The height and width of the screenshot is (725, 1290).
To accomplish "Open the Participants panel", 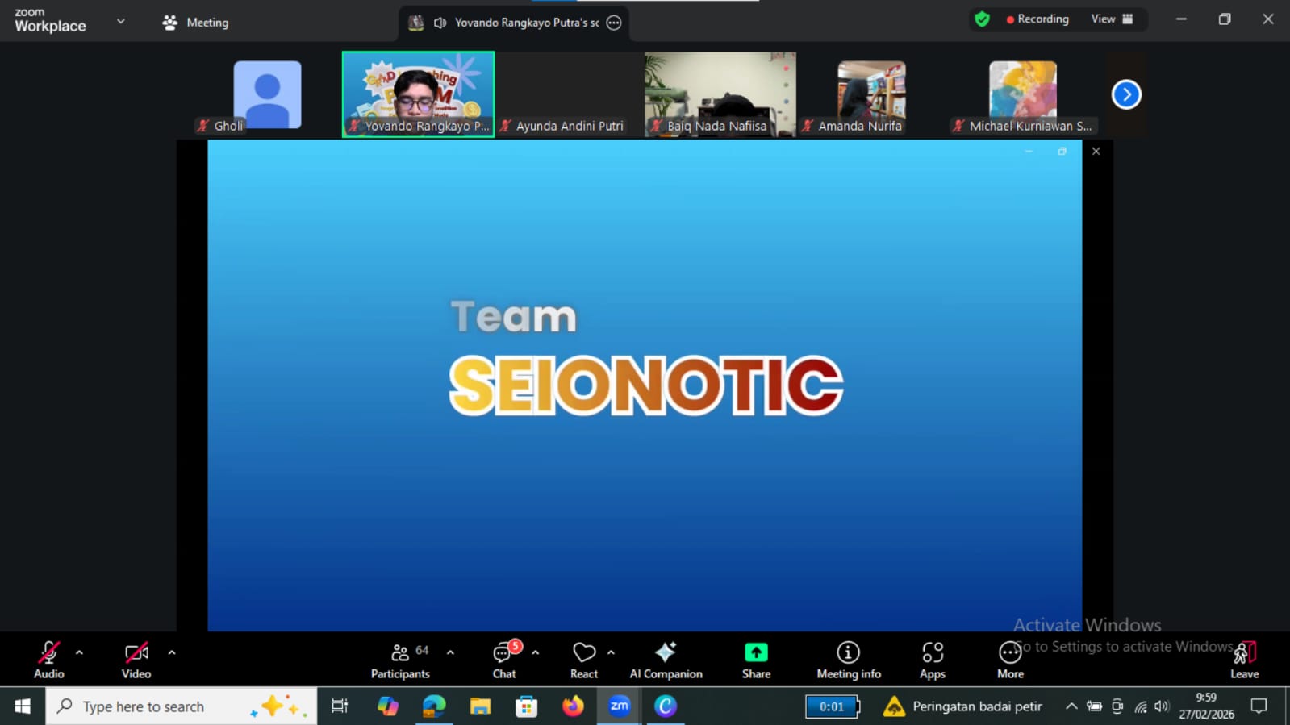I will pyautogui.click(x=400, y=660).
